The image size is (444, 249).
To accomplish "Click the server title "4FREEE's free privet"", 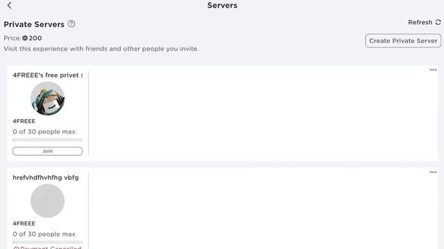I will point(48,75).
